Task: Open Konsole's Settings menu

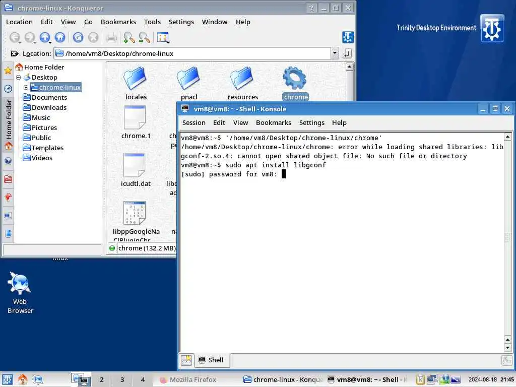Action: click(311, 123)
